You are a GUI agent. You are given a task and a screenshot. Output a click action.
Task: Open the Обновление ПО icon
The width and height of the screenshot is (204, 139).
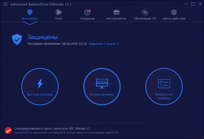(145, 12)
